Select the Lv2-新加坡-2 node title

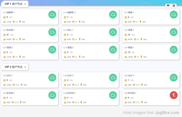pyautogui.click(x=69, y=93)
